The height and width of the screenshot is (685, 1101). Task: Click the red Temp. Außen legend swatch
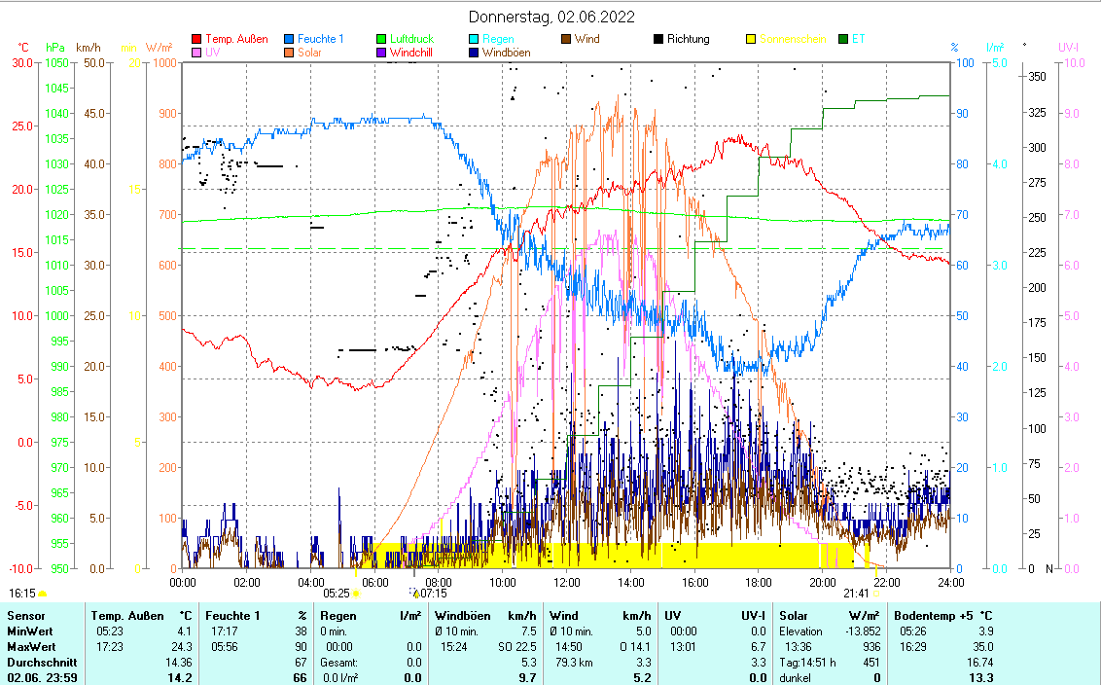pyautogui.click(x=197, y=40)
